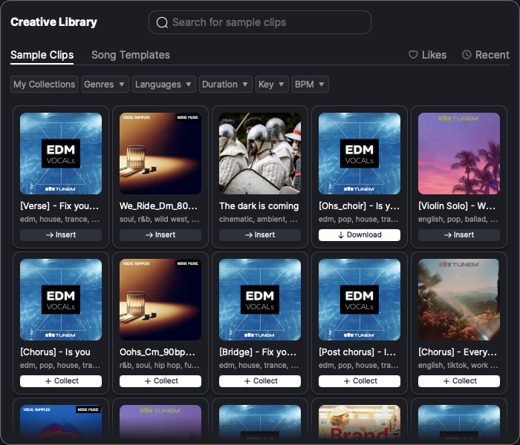Image resolution: width=520 pixels, height=445 pixels.
Task: Click the Recent clock icon
Action: pos(467,55)
